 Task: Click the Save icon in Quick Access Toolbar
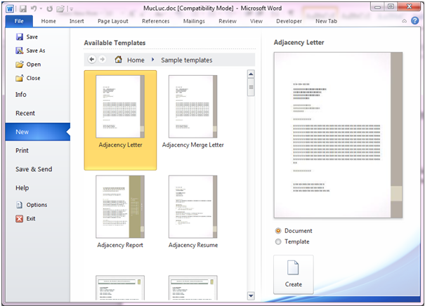[23, 8]
